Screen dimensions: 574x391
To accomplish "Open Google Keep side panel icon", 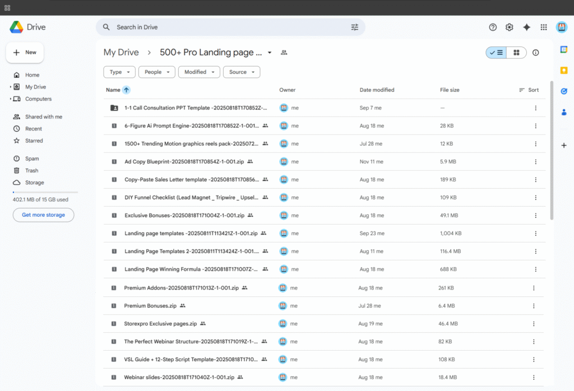I will tap(564, 70).
